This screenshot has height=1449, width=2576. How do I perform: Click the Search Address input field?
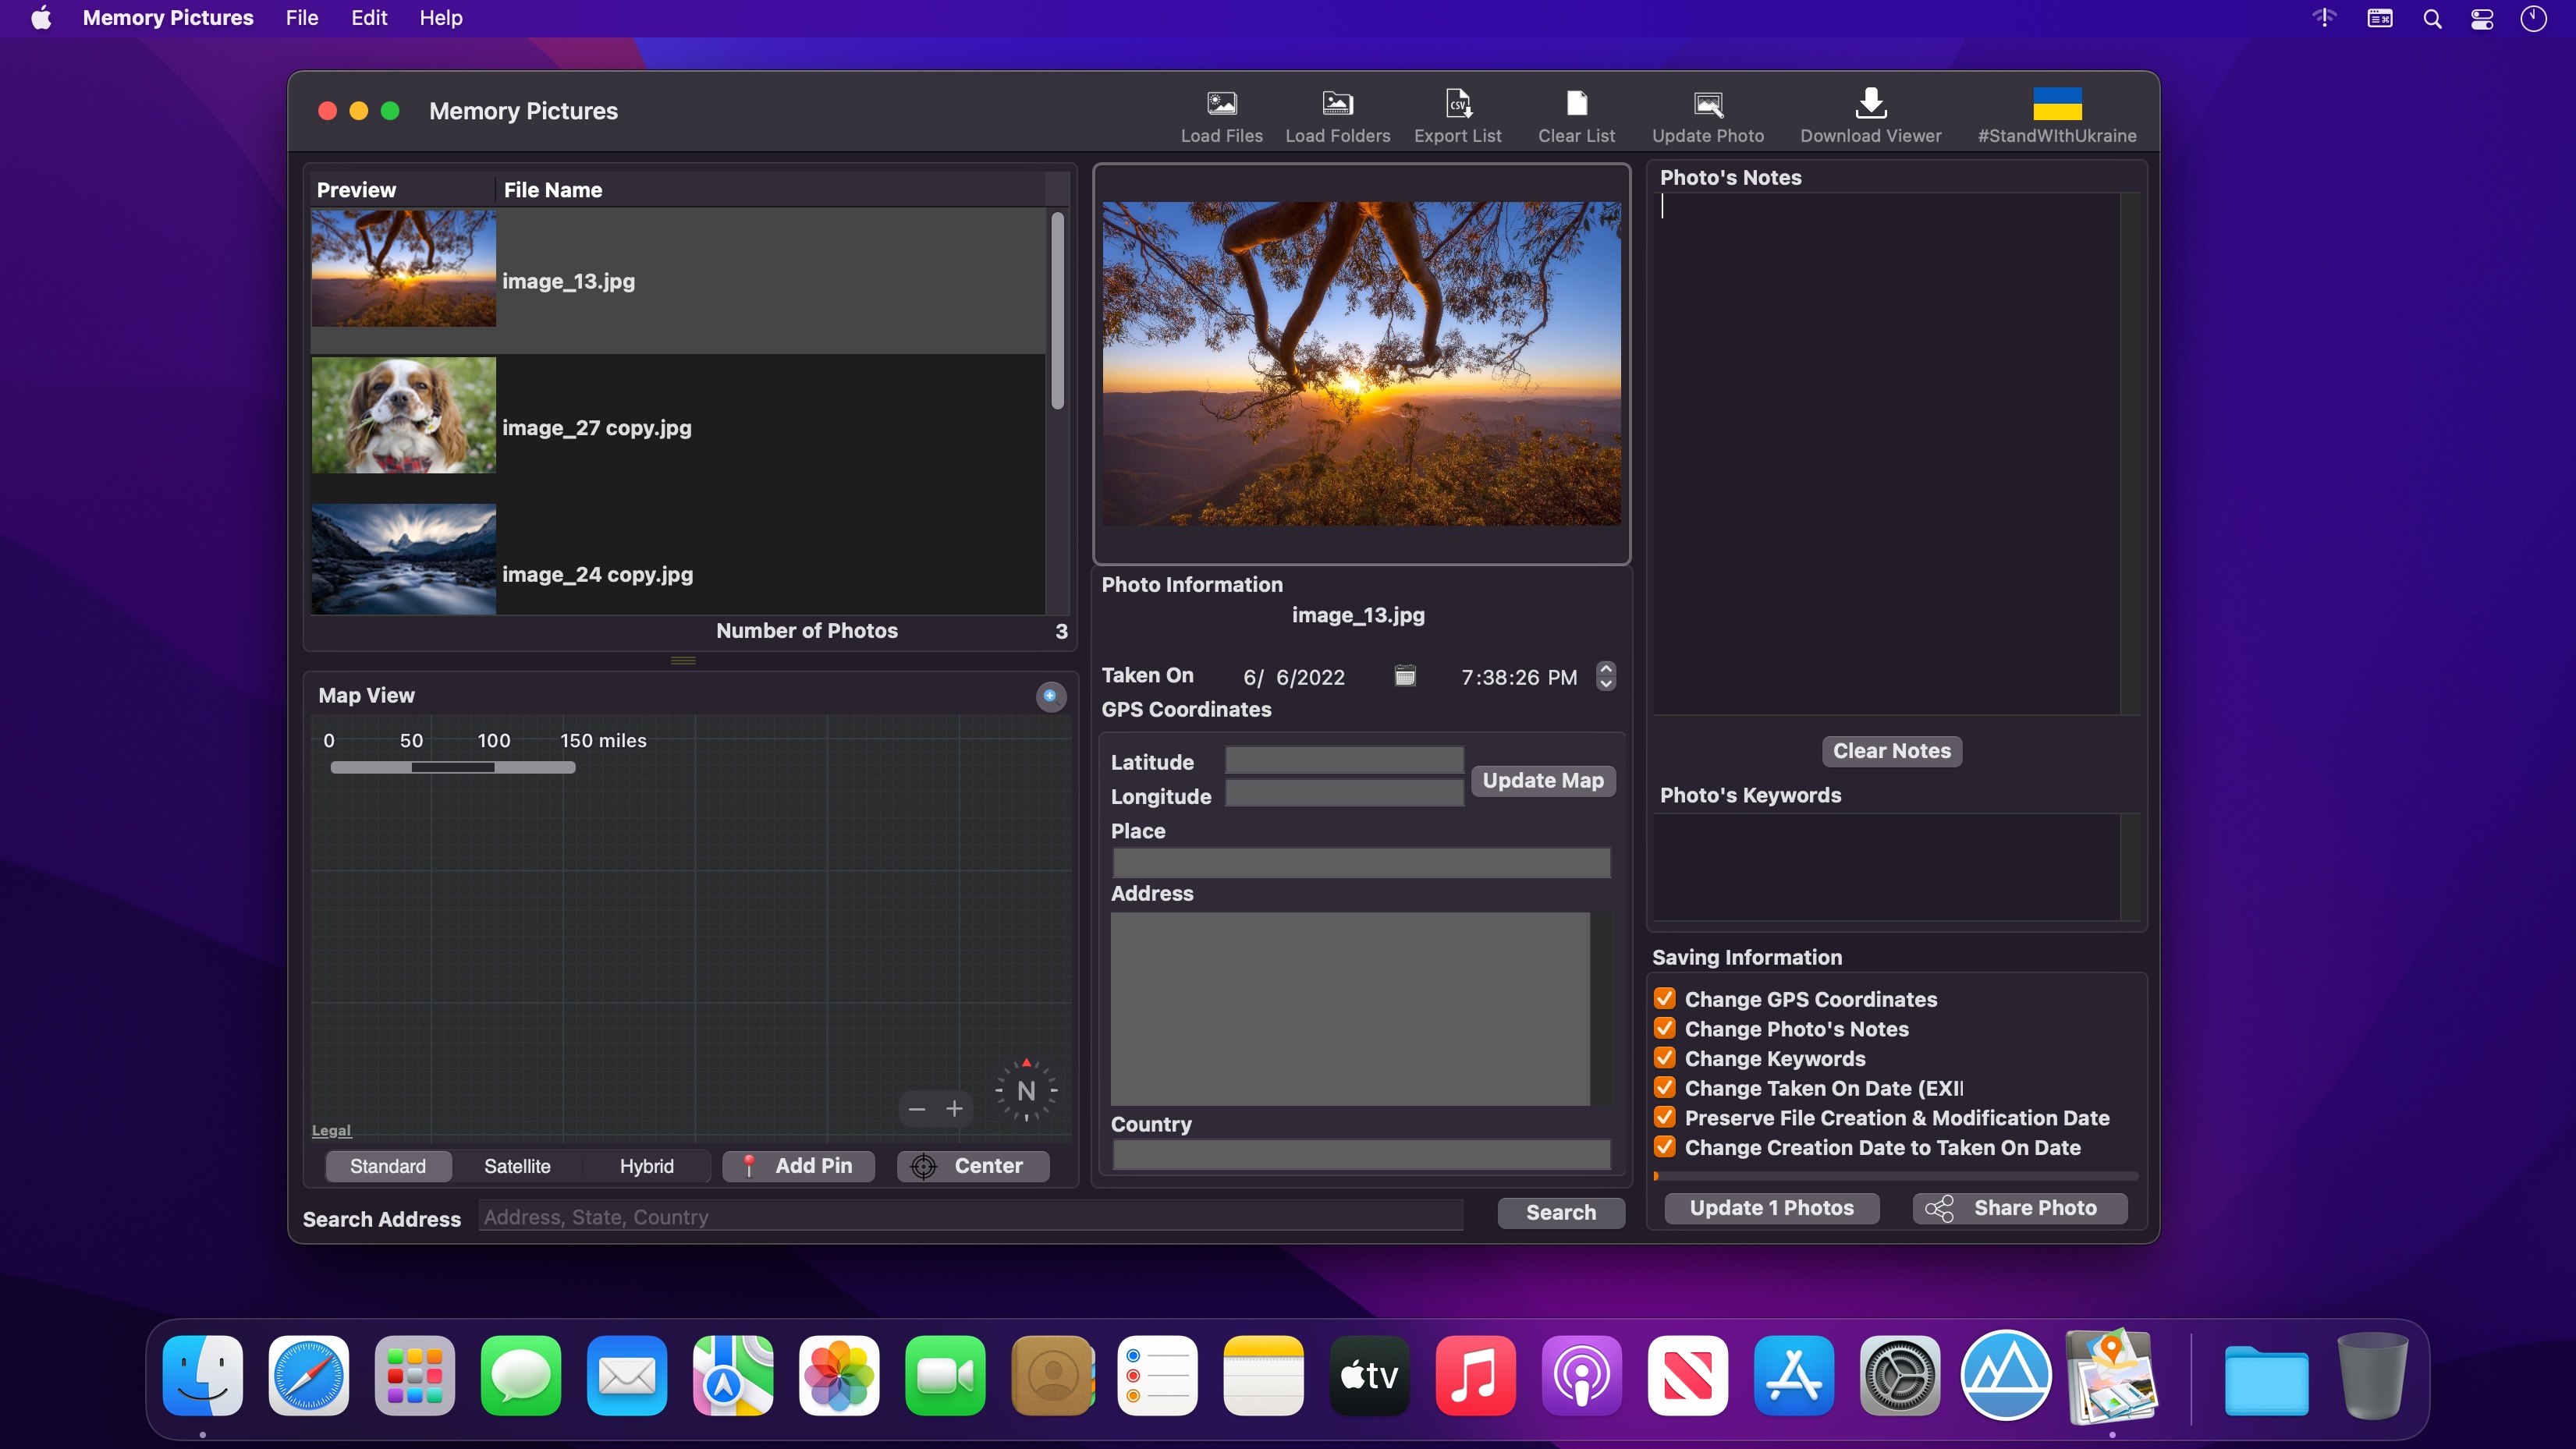tap(971, 1217)
